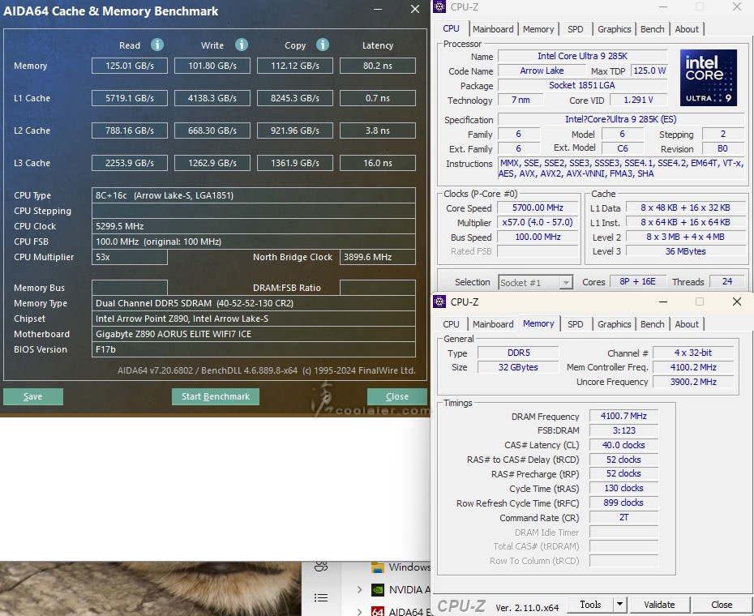The image size is (754, 616).
Task: Click Multiplier value x57.0 (4.0 - 57.0)
Action: (x=538, y=222)
